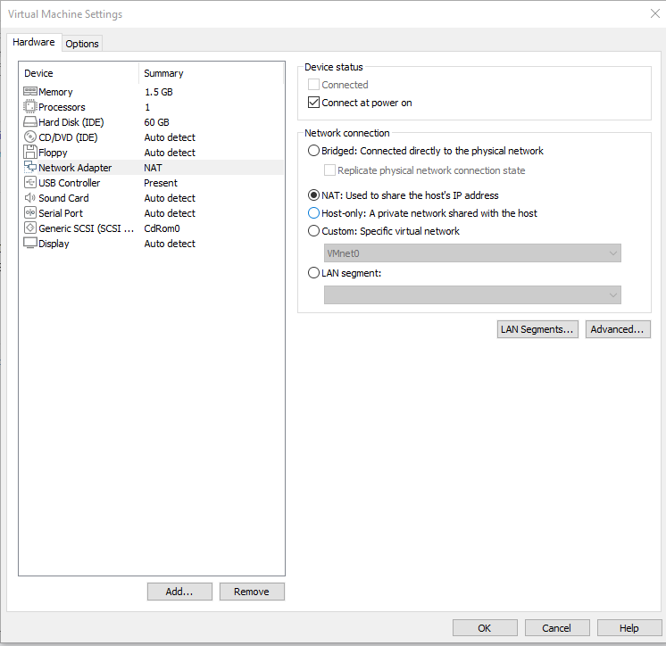Click the Sound Card speaker icon
This screenshot has height=646, width=666.
(30, 198)
